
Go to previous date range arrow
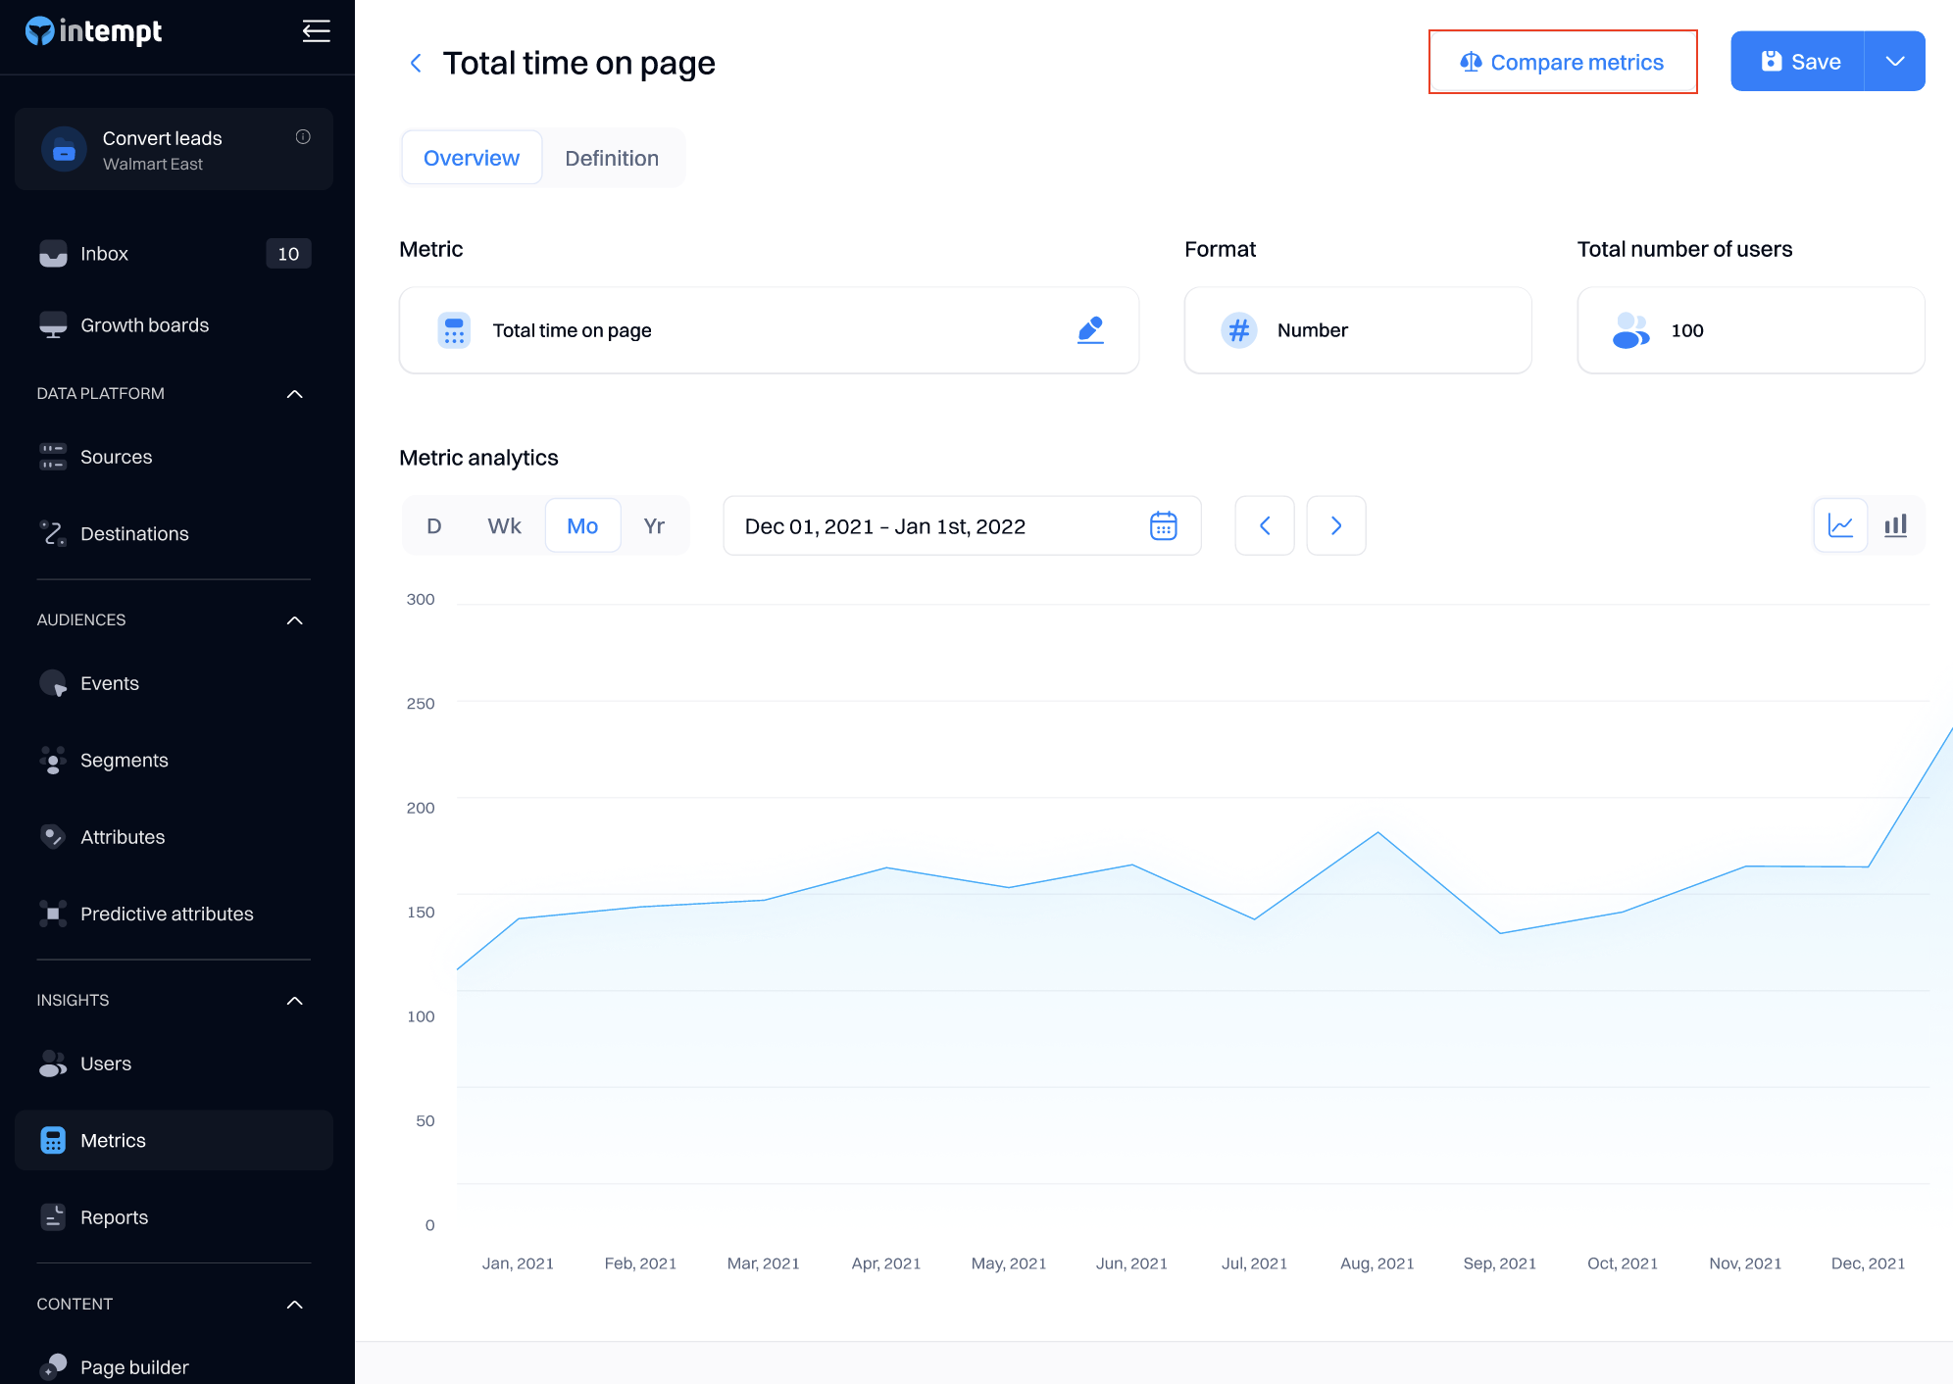coord(1265,526)
